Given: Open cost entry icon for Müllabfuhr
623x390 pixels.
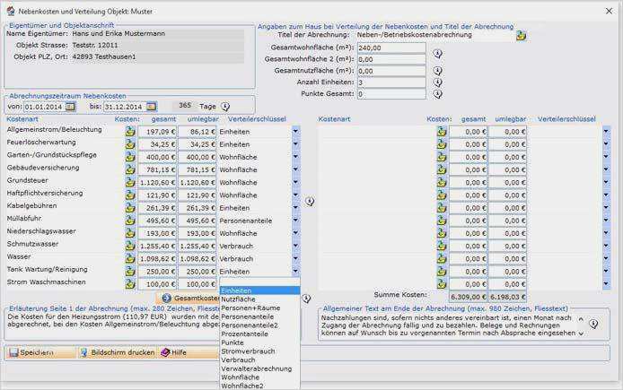Looking at the screenshot, I should [130, 221].
